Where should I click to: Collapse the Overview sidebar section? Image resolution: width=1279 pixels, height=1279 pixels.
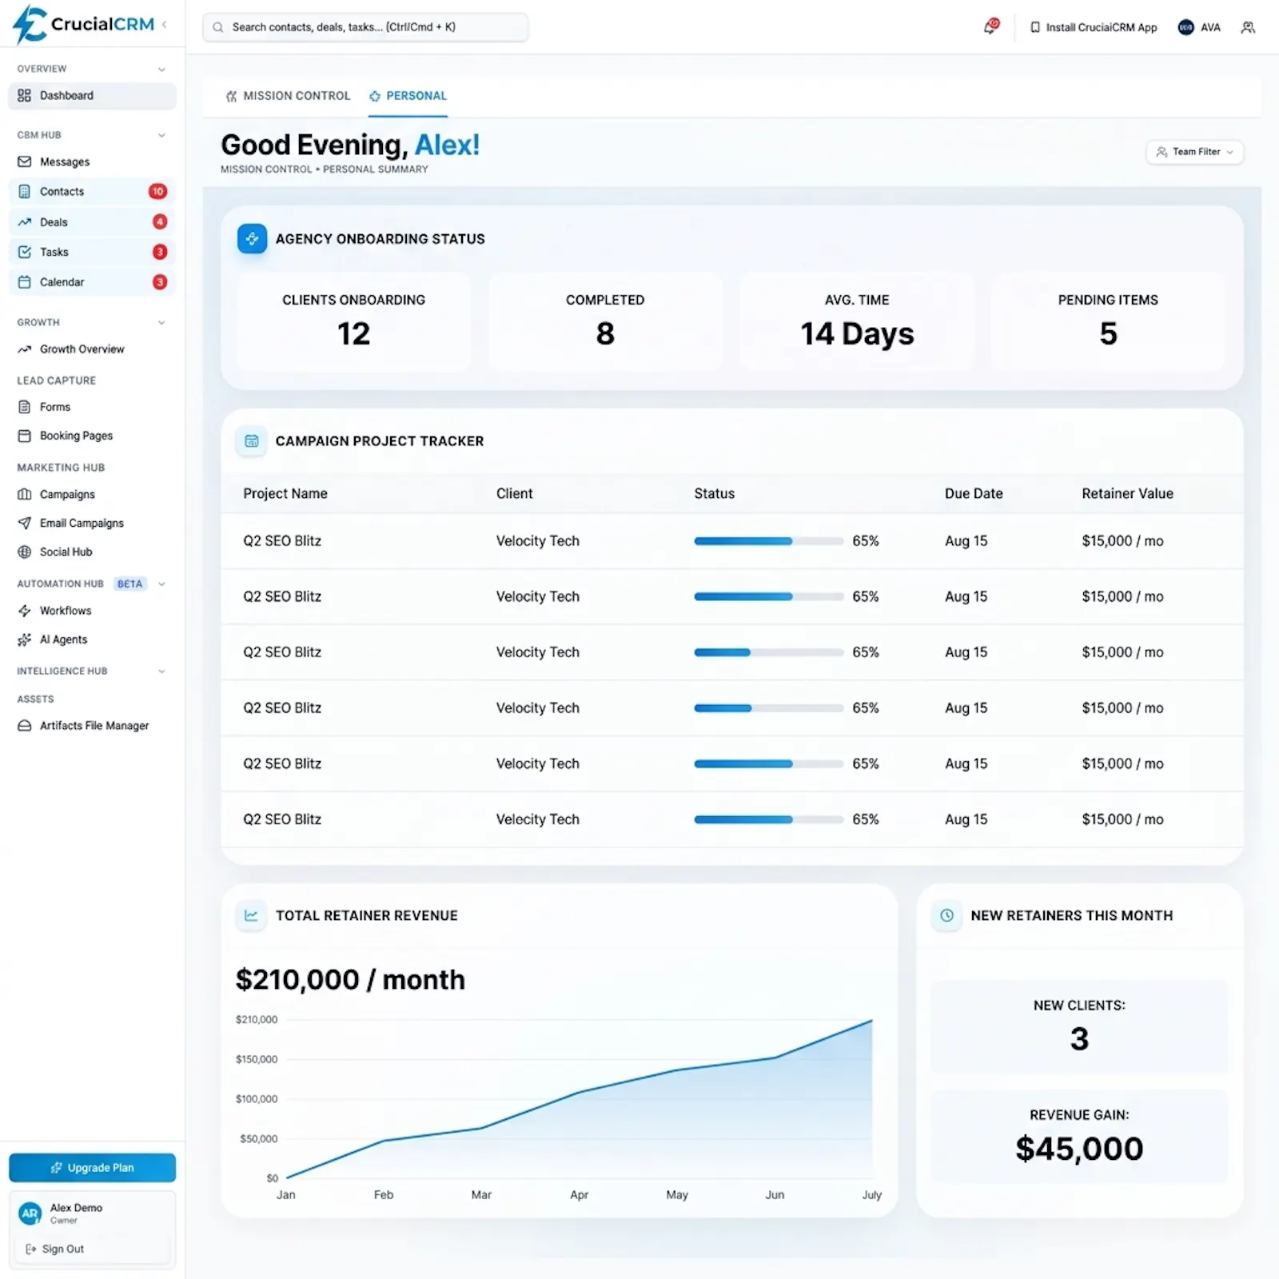coord(161,70)
